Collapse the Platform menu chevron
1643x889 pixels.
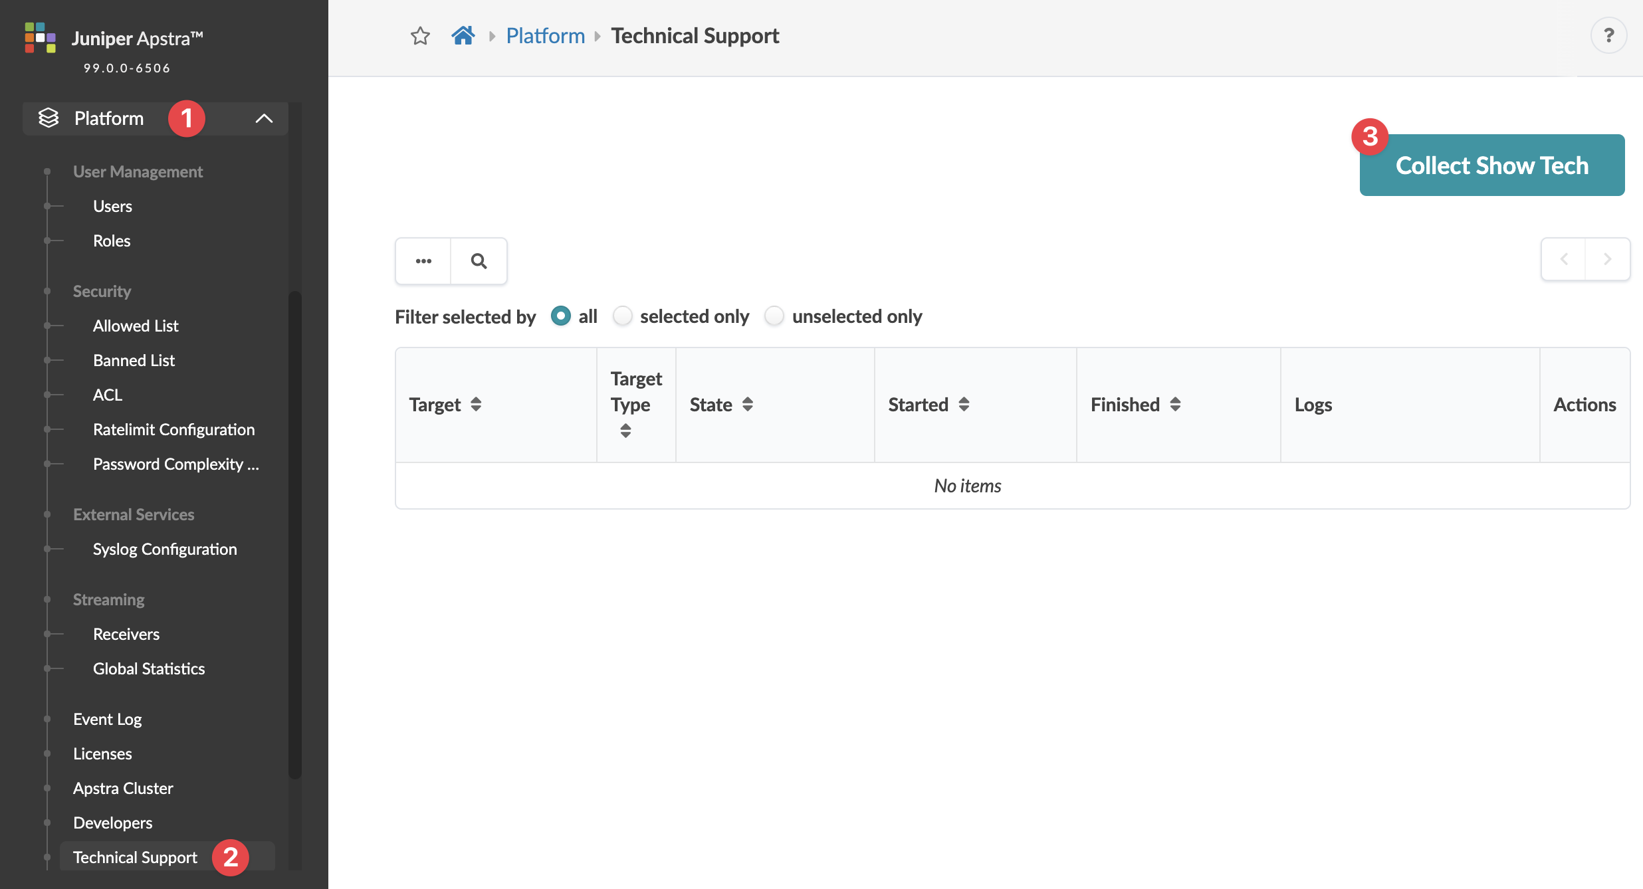coord(264,118)
